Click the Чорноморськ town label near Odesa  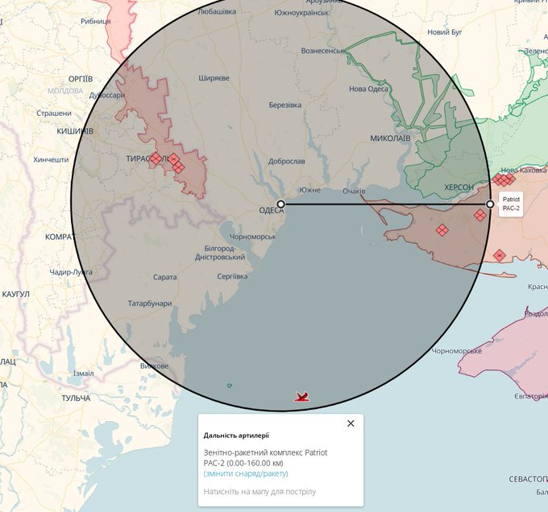(x=252, y=237)
